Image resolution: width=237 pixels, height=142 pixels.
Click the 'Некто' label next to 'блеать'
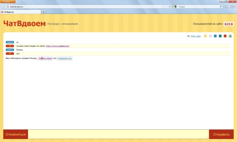[10, 50]
